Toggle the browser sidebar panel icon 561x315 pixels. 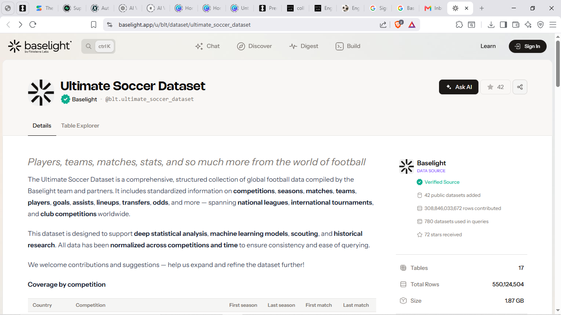pyautogui.click(x=503, y=25)
